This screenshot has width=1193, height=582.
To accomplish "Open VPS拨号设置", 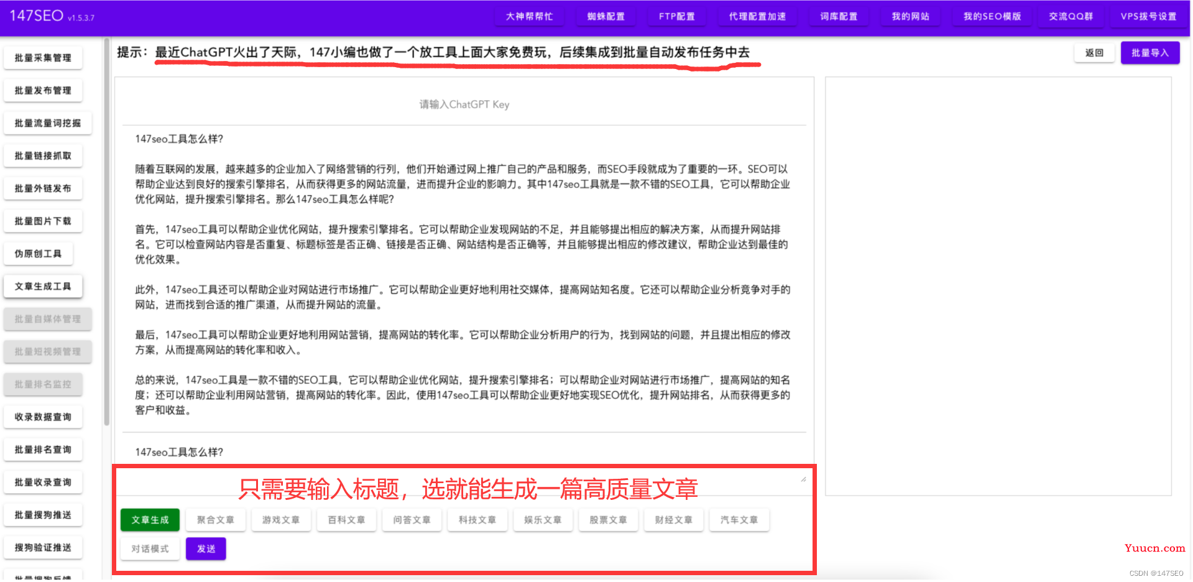I will click(1148, 17).
